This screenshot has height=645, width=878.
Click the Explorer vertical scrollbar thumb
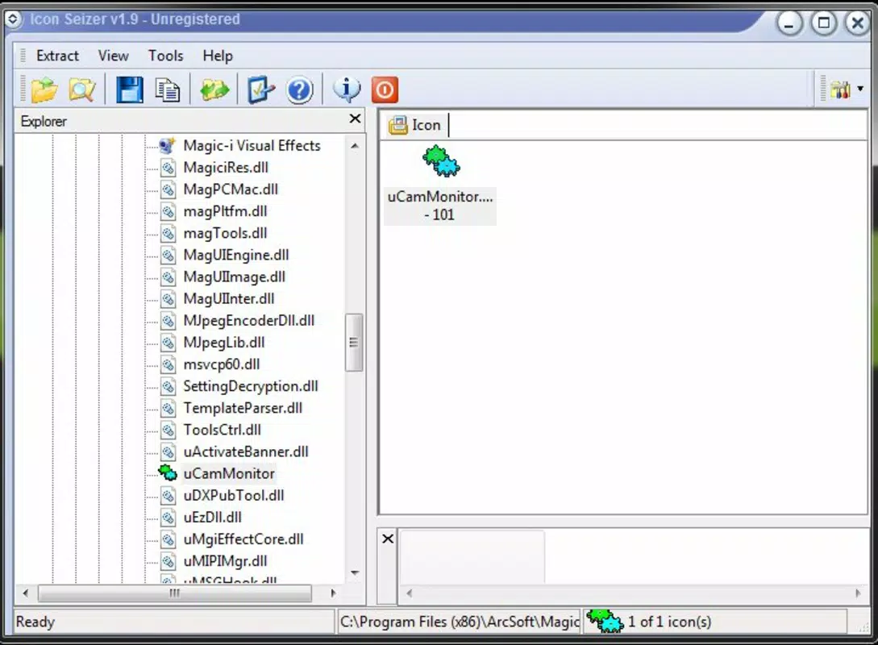pyautogui.click(x=354, y=342)
